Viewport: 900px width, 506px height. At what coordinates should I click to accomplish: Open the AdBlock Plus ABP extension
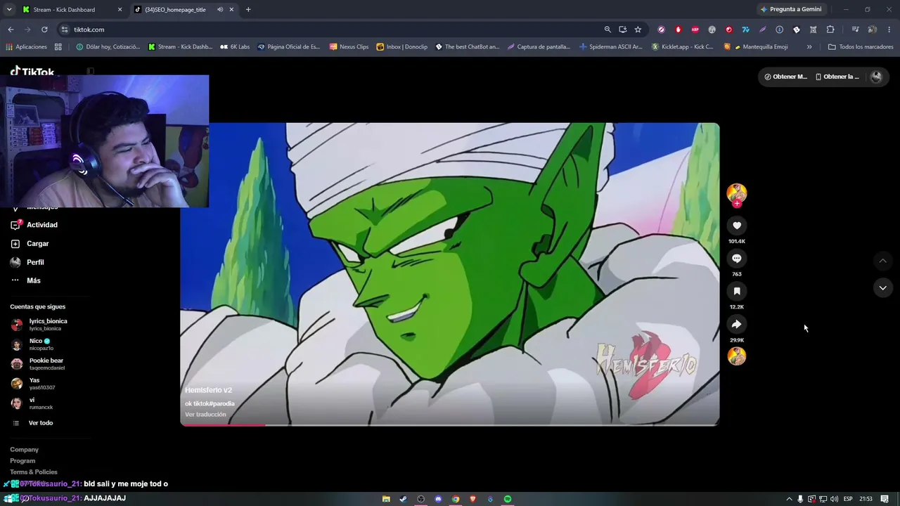coord(695,30)
